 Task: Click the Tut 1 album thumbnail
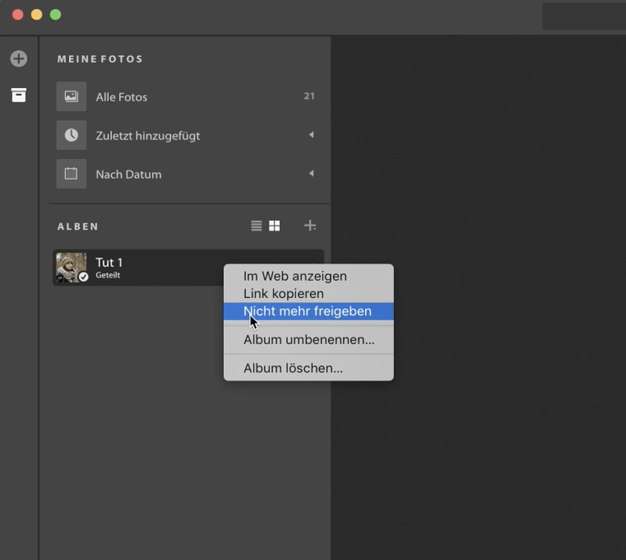(x=70, y=266)
